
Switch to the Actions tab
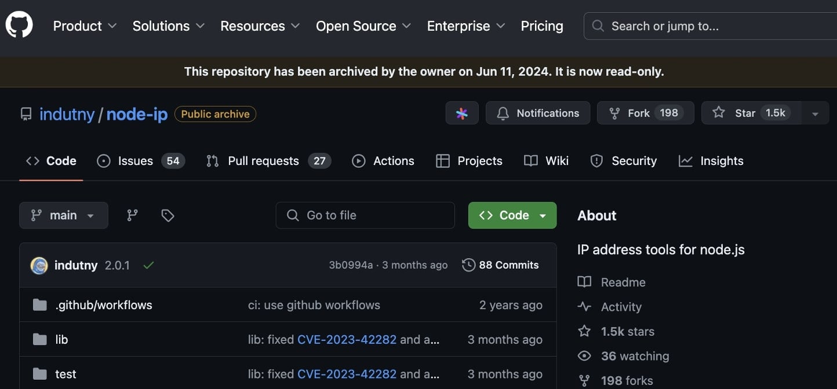[383, 161]
